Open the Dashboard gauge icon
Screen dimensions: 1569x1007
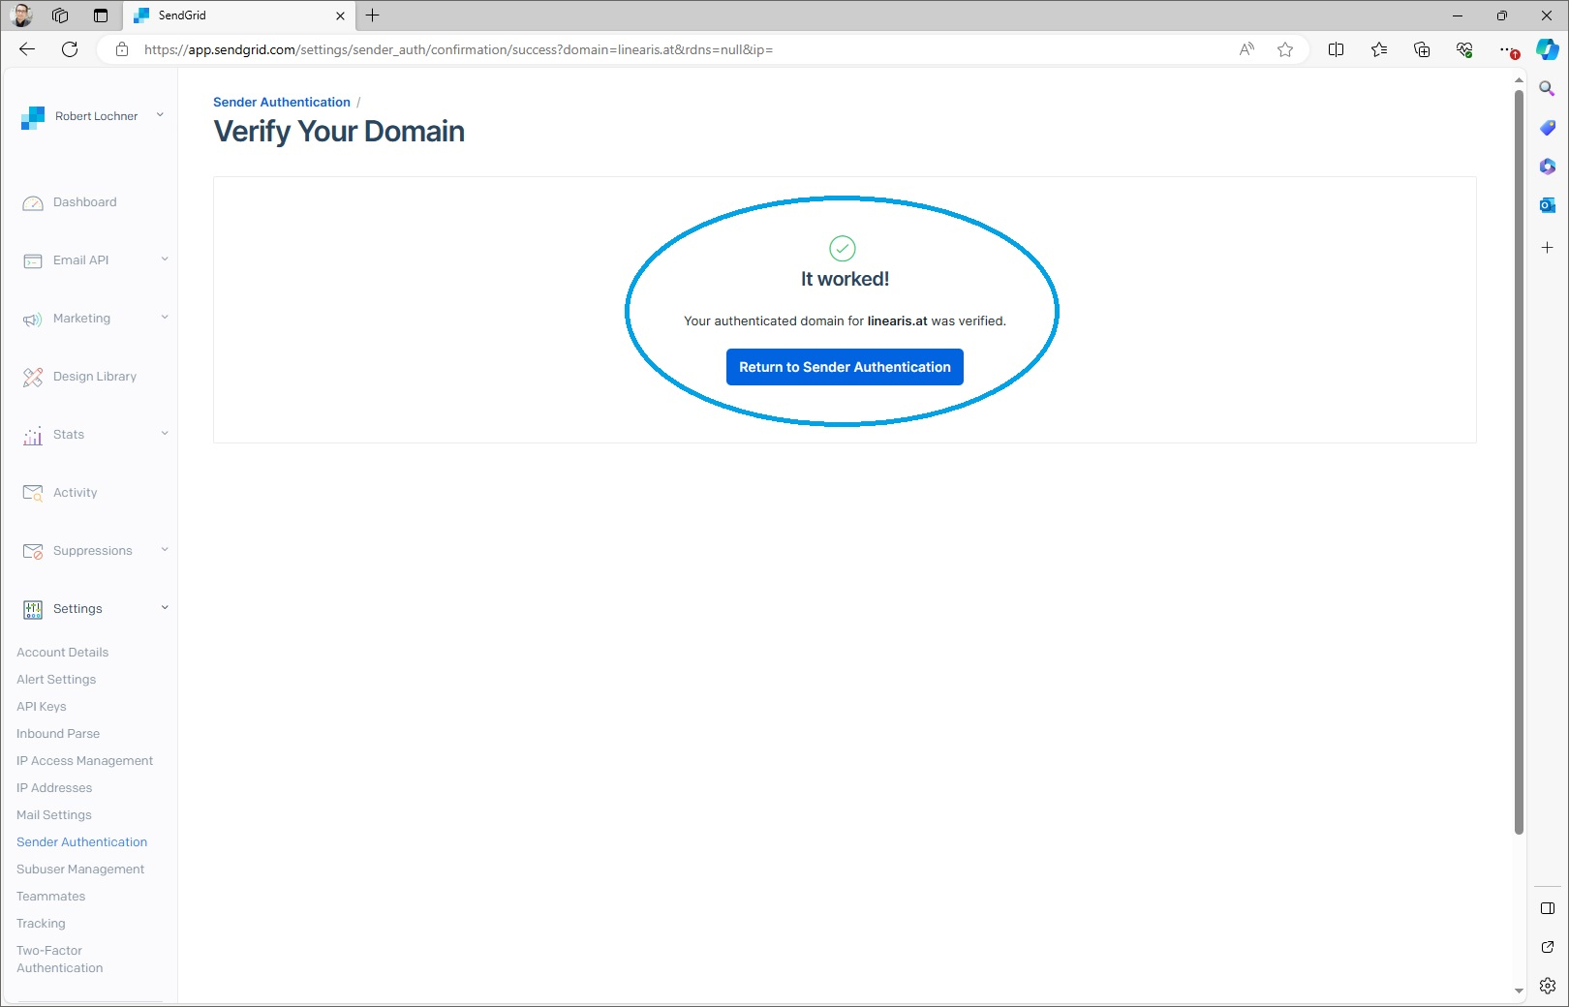pos(33,203)
